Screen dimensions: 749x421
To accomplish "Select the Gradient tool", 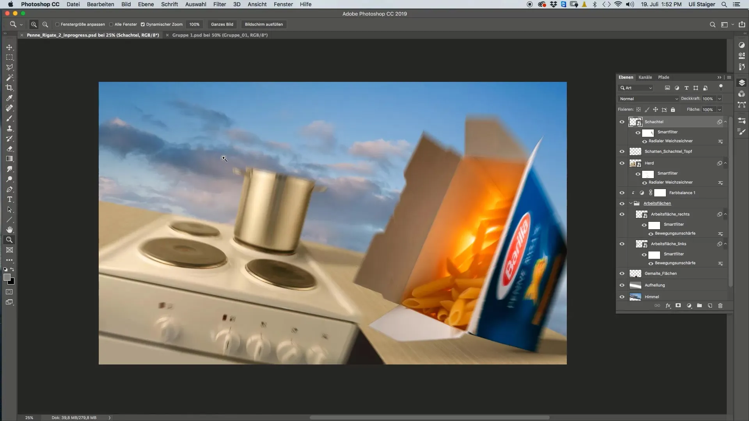I will click(9, 159).
